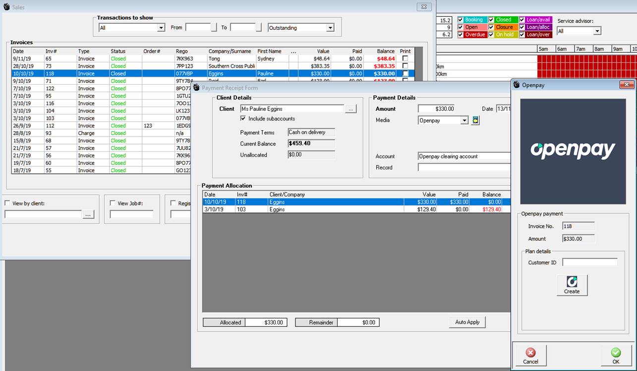Sort Invoices by Status column header
Image resolution: width=637 pixels, height=371 pixels.
pos(125,51)
